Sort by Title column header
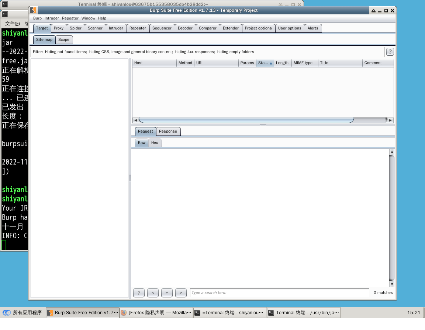The image size is (425, 330). click(340, 63)
